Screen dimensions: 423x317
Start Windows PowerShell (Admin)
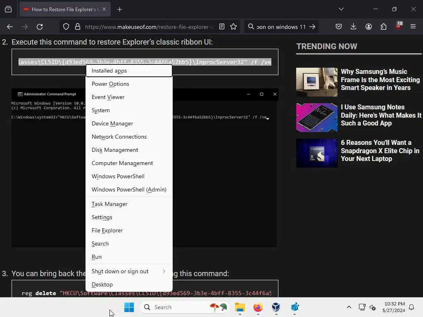tap(129, 189)
